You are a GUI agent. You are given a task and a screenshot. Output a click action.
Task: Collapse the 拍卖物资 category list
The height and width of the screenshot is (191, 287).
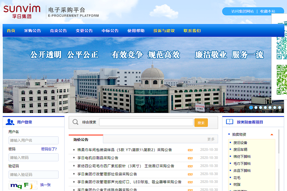pyautogui.click(x=272, y=134)
